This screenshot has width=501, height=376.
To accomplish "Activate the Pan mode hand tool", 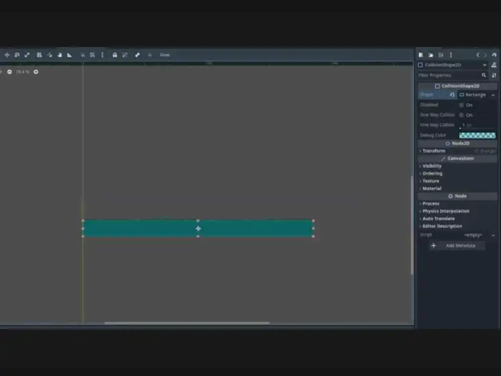I will (x=59, y=55).
